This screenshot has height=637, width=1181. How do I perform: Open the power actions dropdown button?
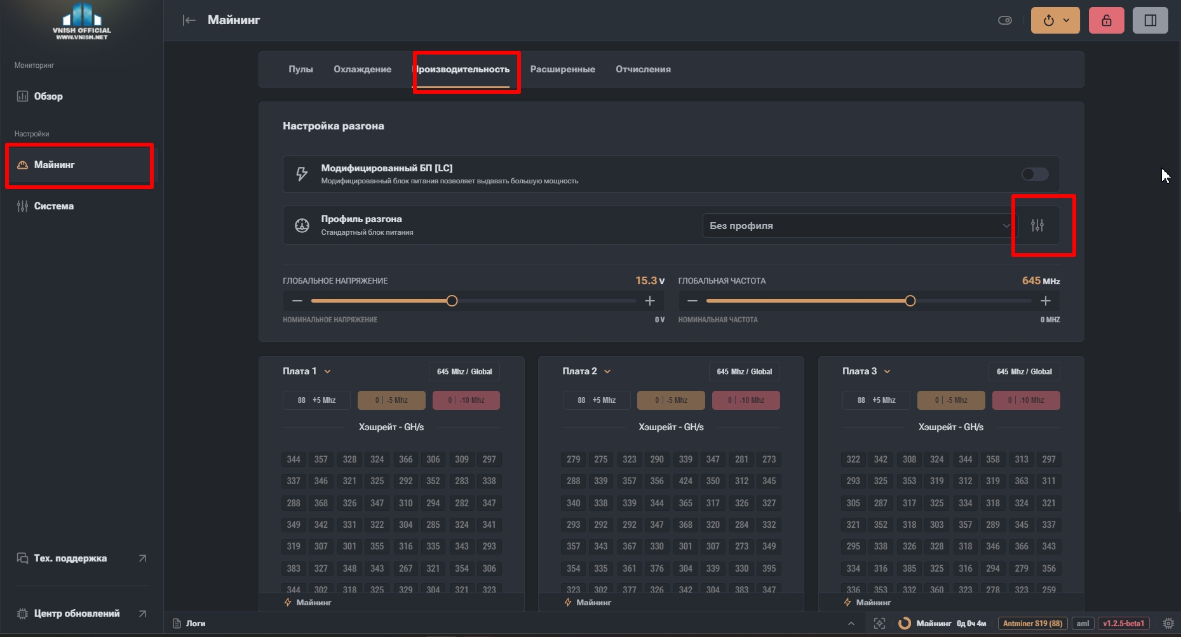click(x=1056, y=20)
